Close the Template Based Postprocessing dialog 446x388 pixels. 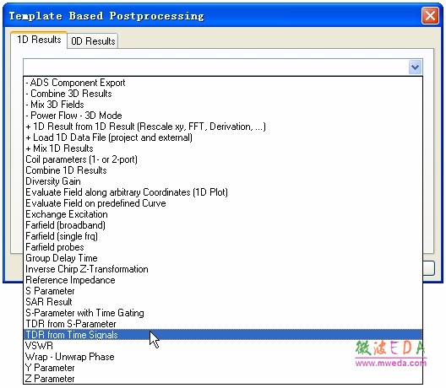pos(430,16)
